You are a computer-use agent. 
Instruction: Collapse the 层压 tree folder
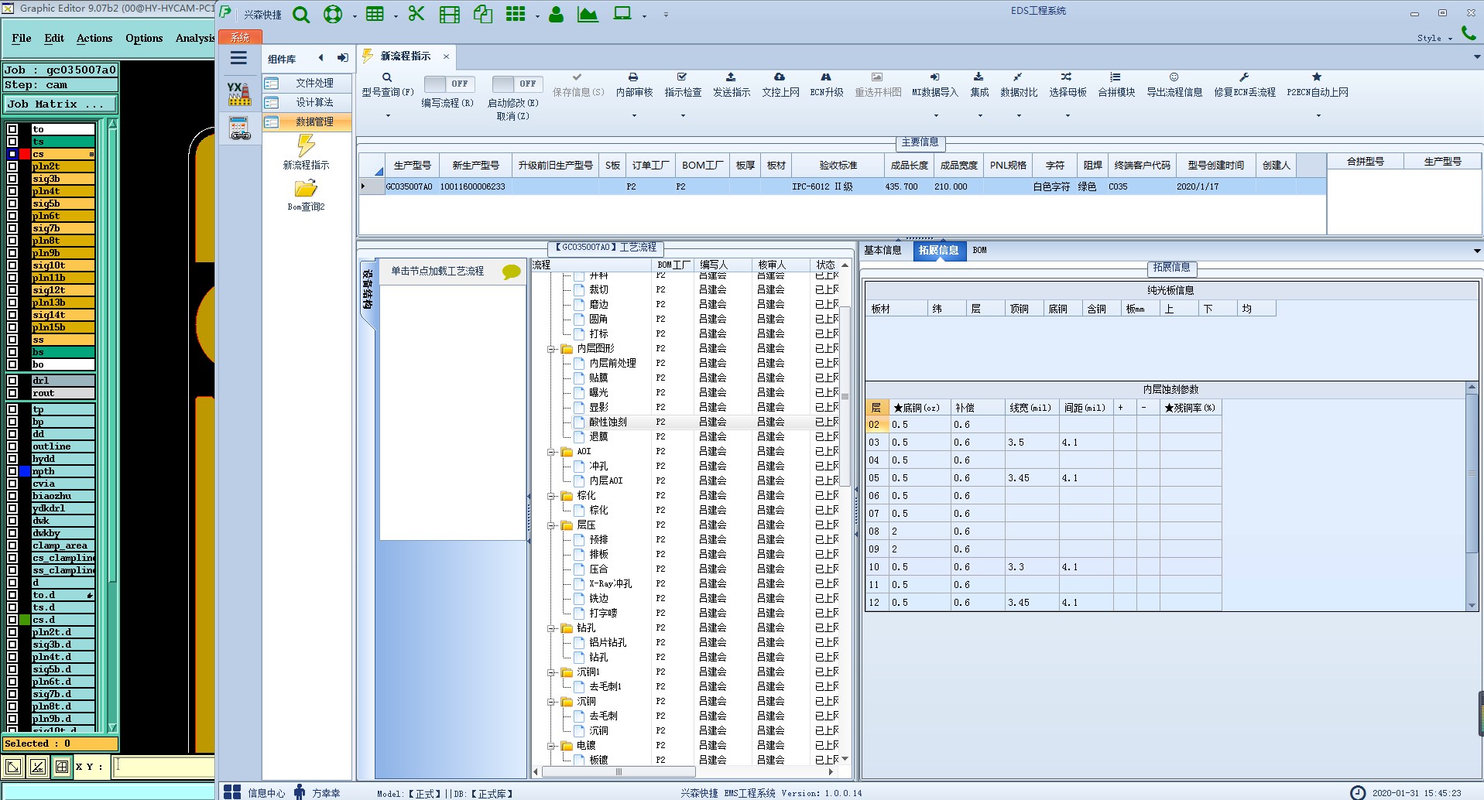(551, 525)
